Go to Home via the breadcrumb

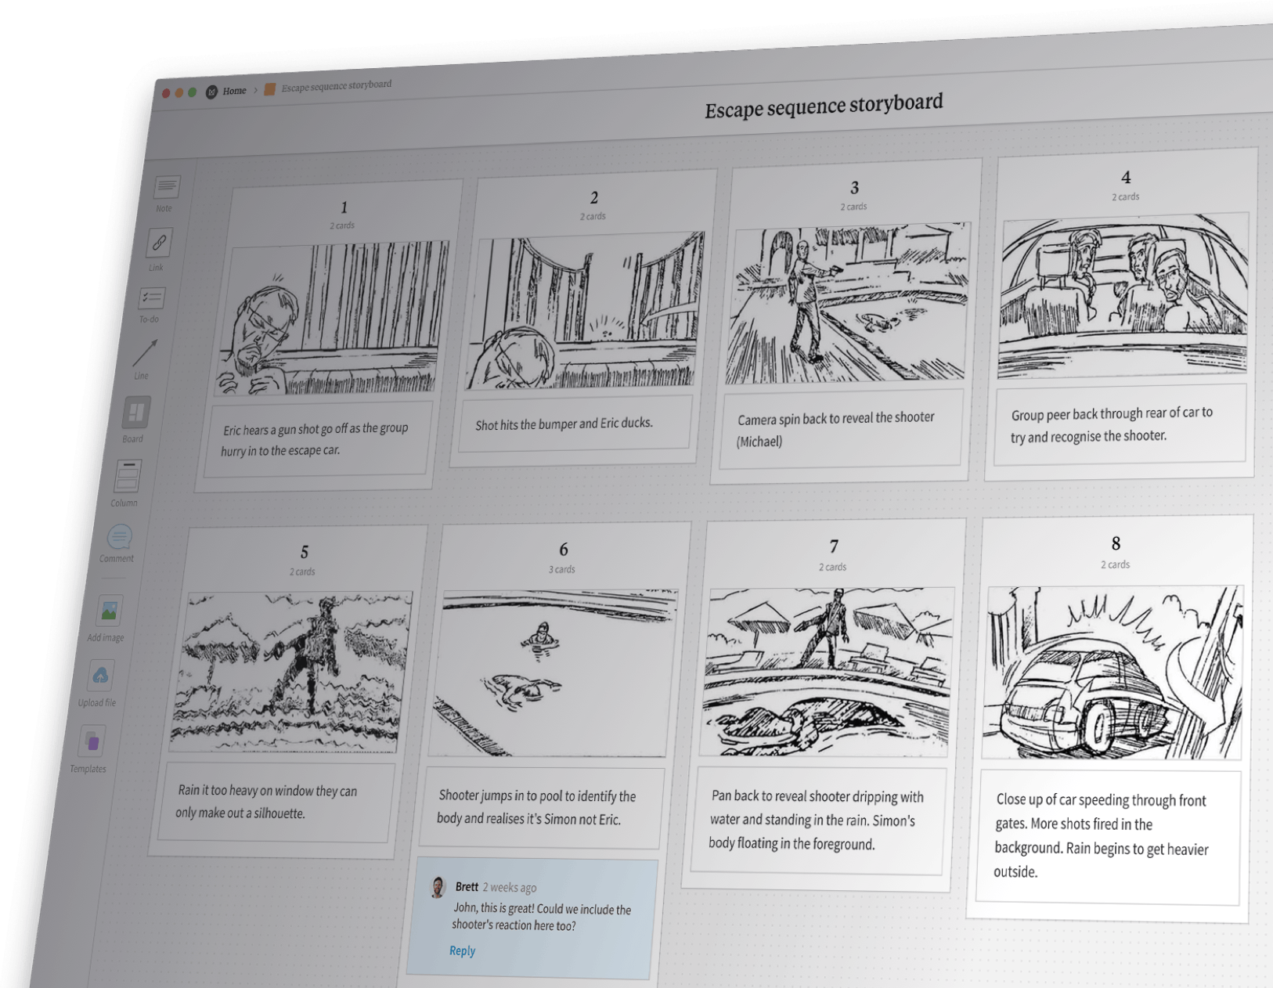(234, 90)
